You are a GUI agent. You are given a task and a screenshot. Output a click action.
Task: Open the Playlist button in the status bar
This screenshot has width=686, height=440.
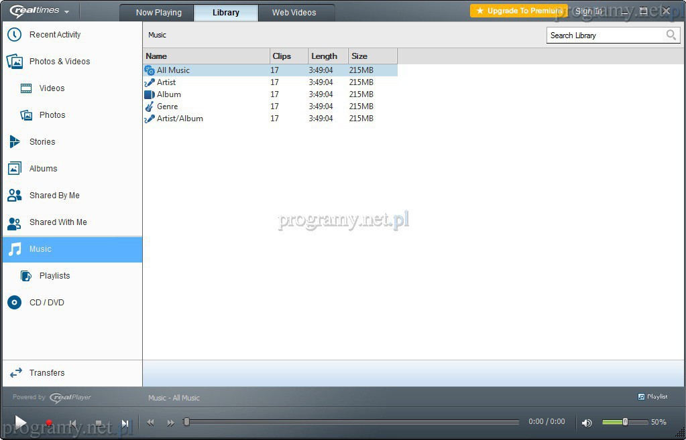point(652,396)
